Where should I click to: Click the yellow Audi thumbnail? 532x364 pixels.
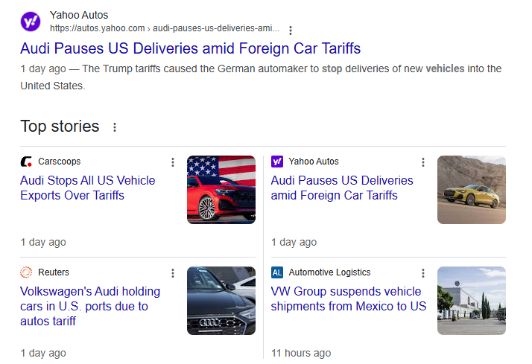(472, 189)
